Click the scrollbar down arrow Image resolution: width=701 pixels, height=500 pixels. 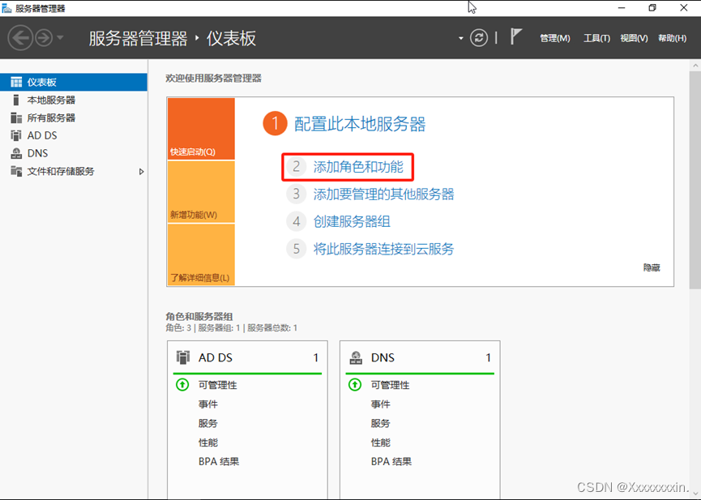(x=695, y=494)
